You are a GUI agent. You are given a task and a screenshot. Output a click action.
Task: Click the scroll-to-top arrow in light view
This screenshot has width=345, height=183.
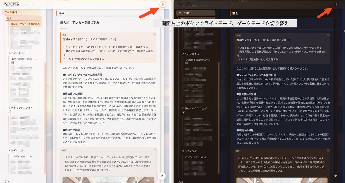click(162, 176)
